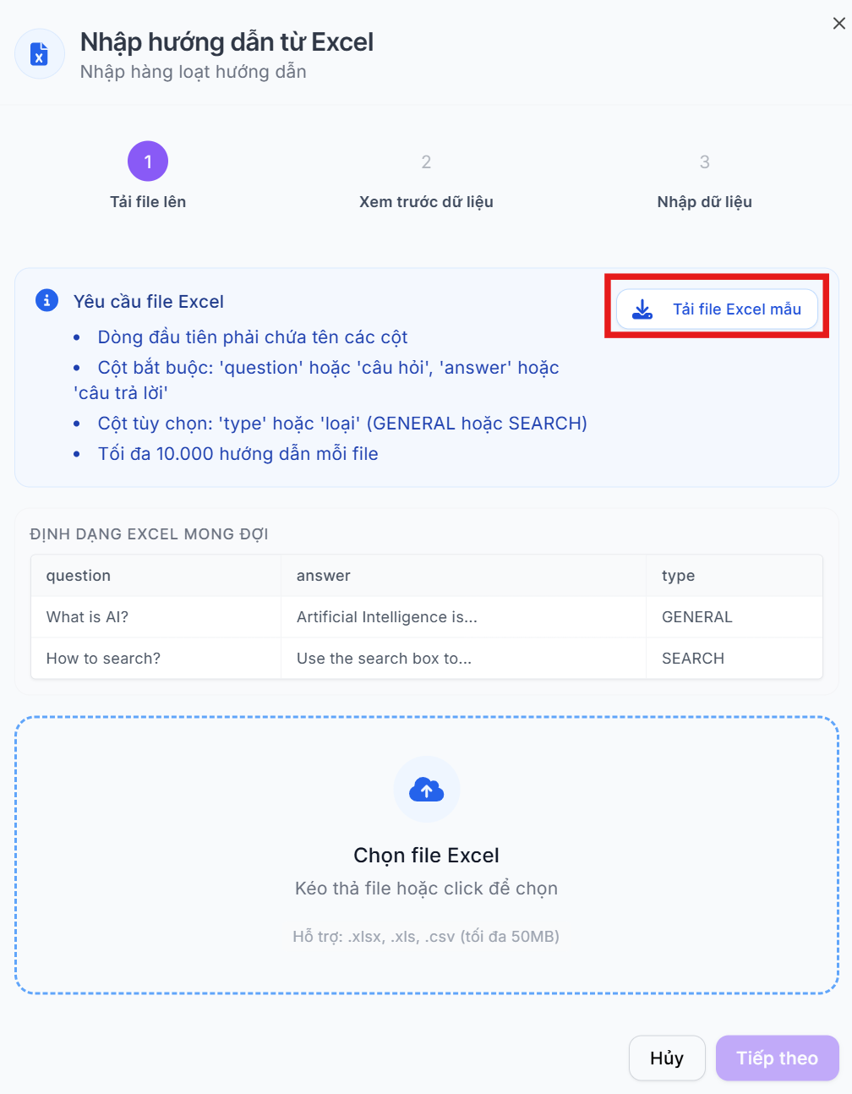Select step 1 circle Tải file lên
852x1094 pixels.
point(148,161)
